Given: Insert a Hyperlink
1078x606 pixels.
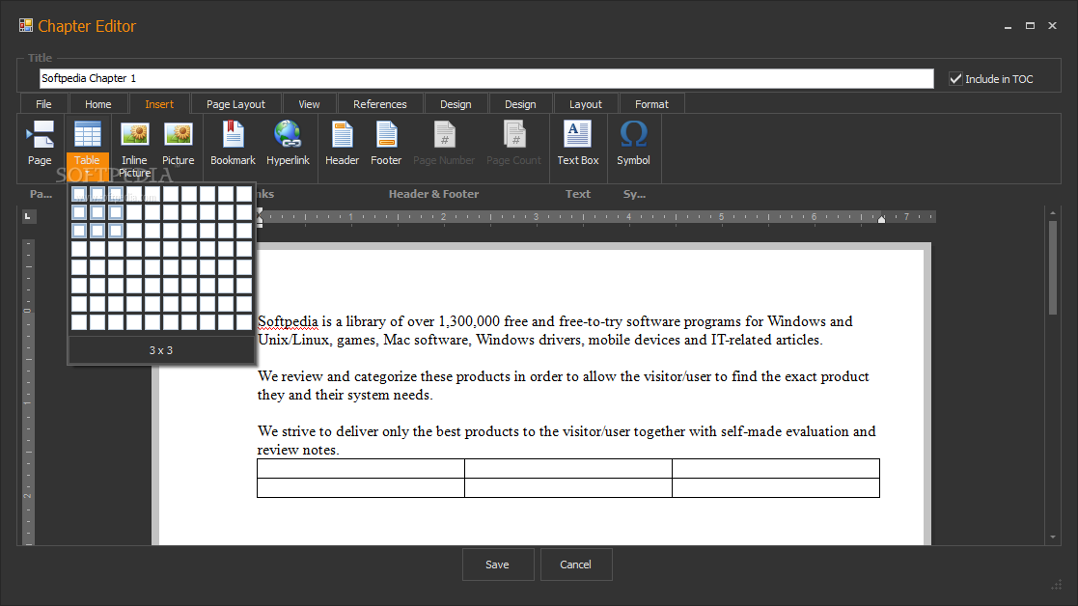Looking at the screenshot, I should point(288,143).
